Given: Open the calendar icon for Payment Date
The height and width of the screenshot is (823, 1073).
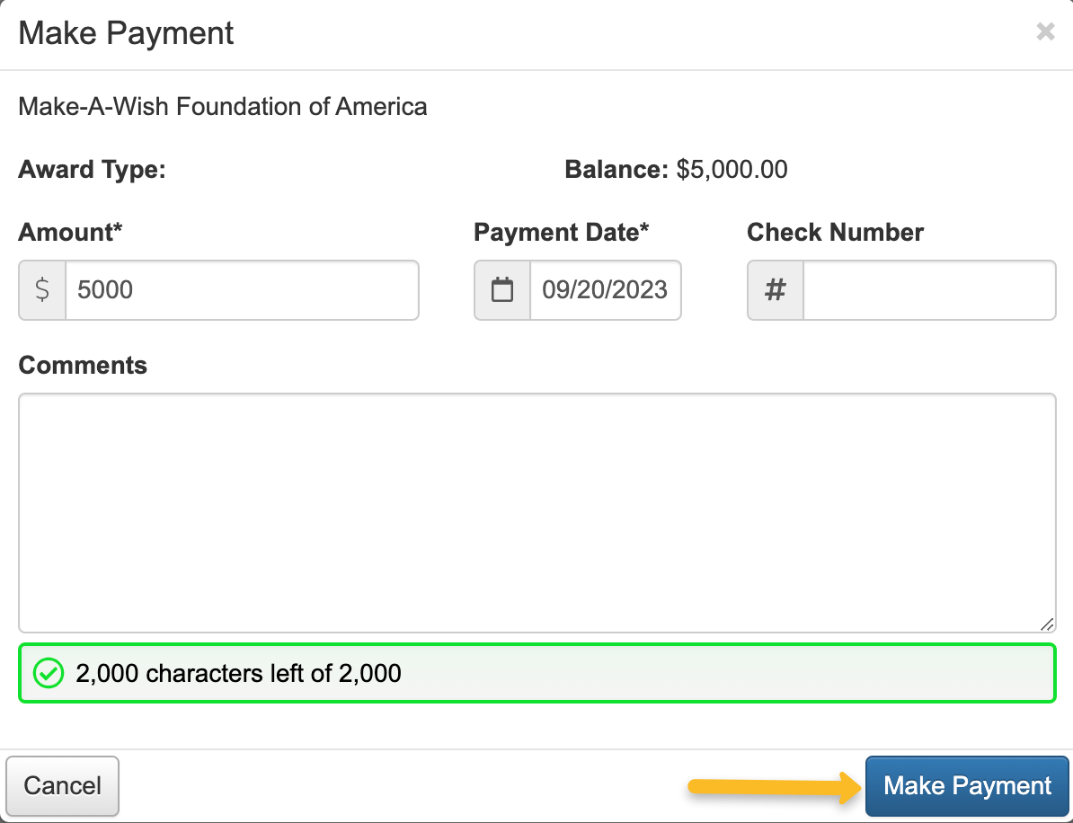Looking at the screenshot, I should click(x=501, y=289).
